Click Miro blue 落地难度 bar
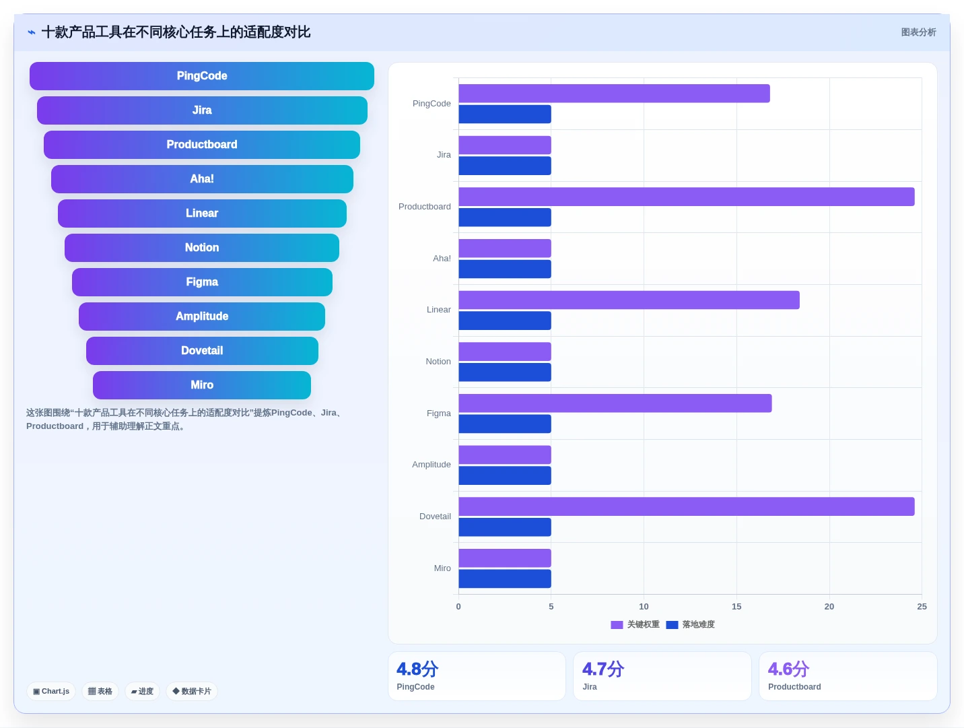The height and width of the screenshot is (728, 964). (x=505, y=579)
